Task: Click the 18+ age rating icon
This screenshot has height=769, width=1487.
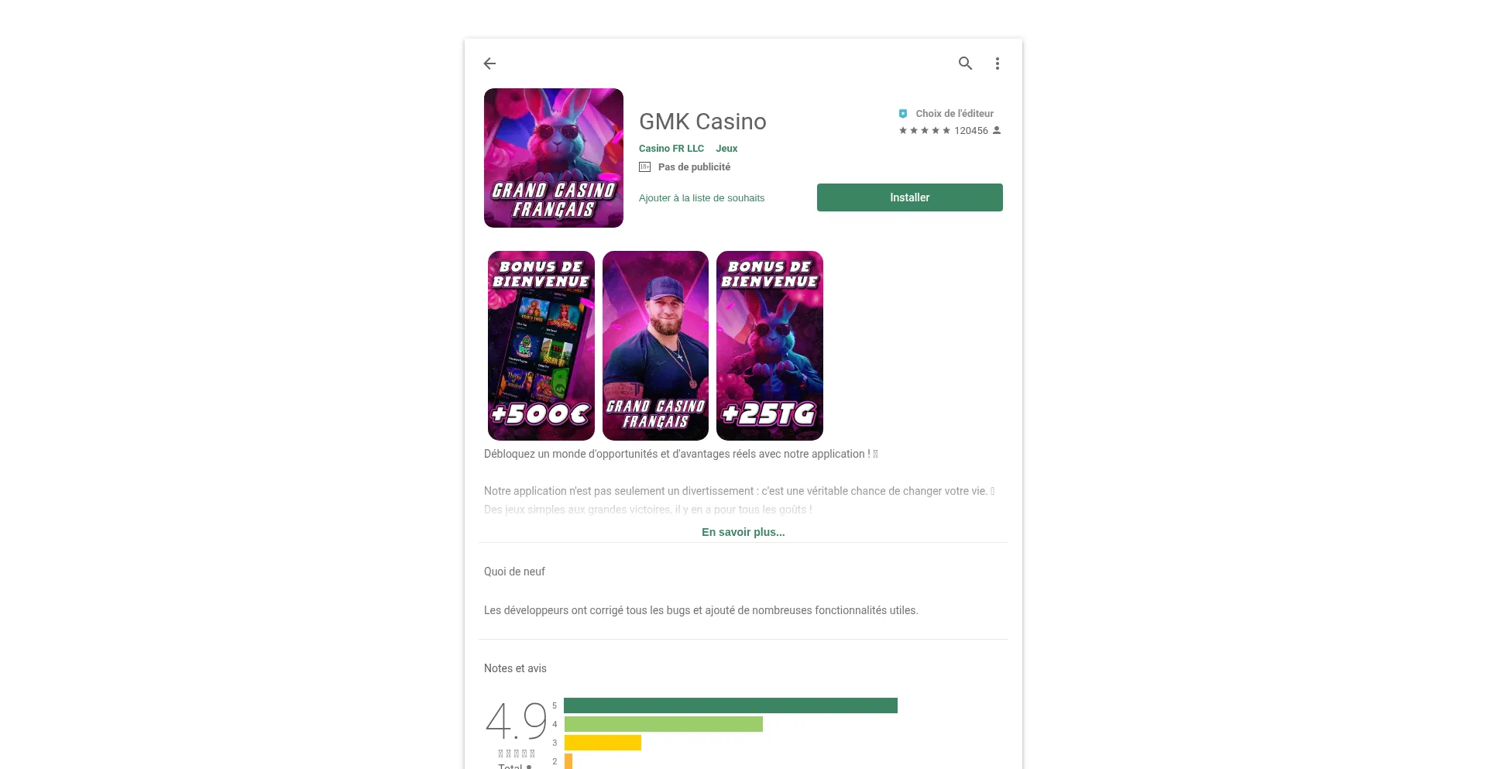Action: 644,167
